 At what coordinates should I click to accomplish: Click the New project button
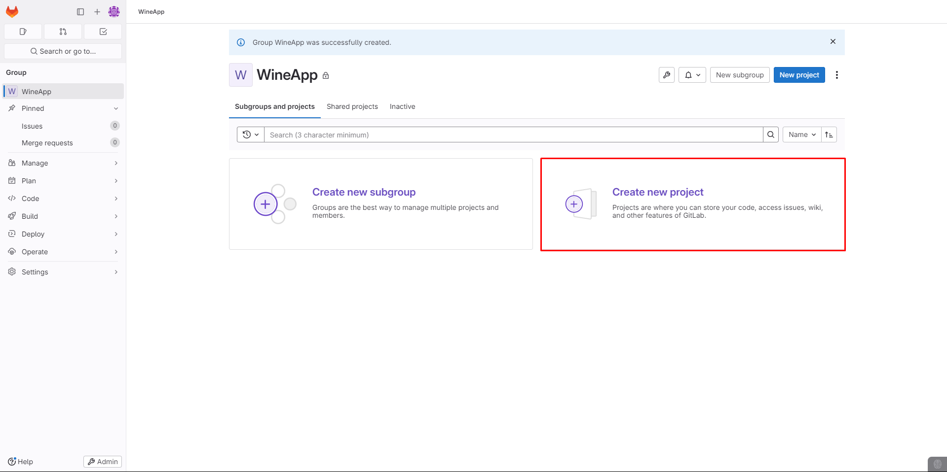point(799,75)
